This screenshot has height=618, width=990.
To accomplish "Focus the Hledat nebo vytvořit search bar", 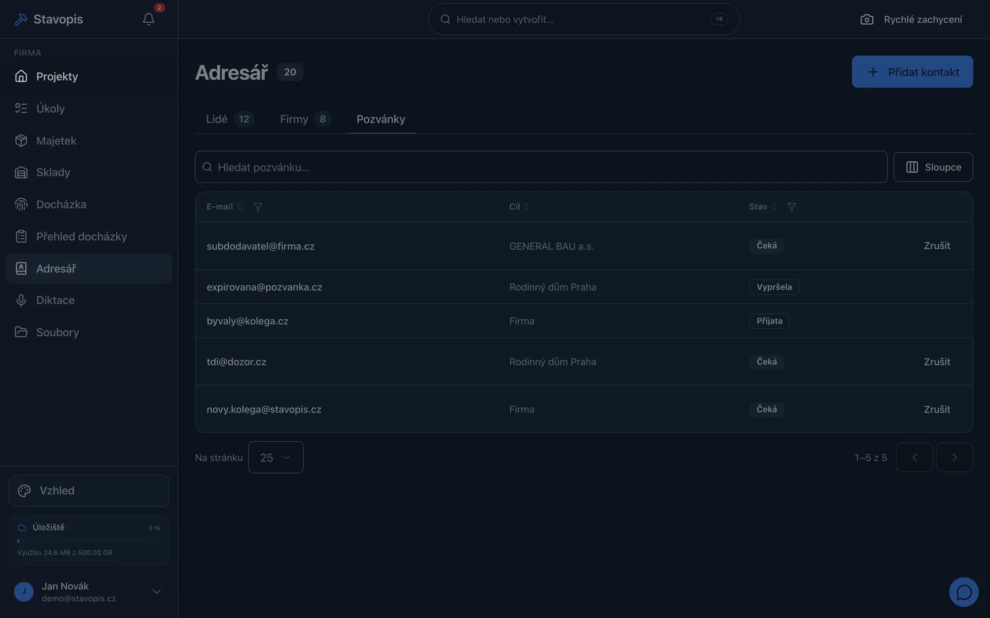I will [x=584, y=19].
